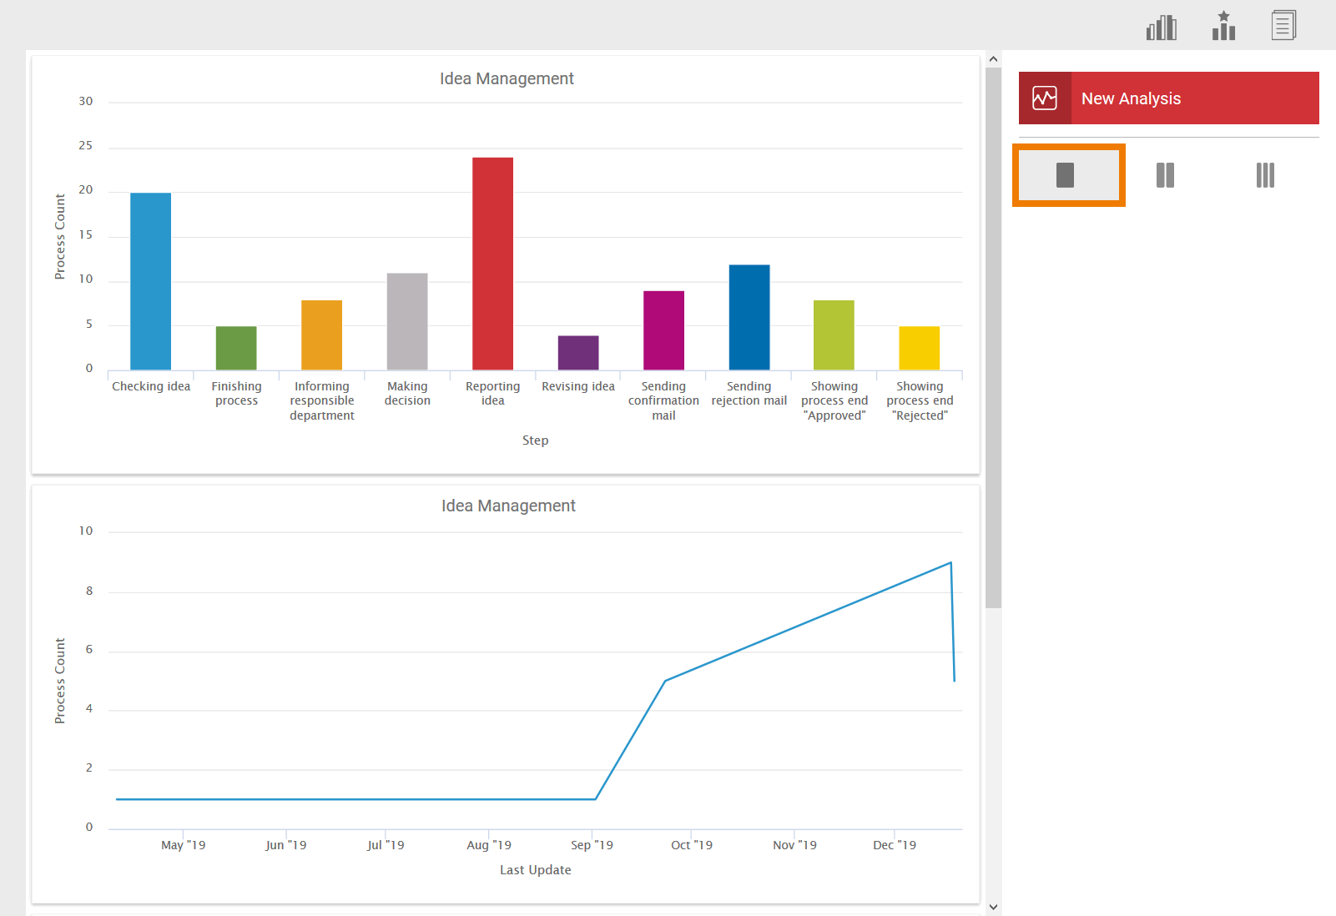This screenshot has height=916, width=1336.
Task: Click the vertical scrollbar thumb
Action: tap(993, 334)
